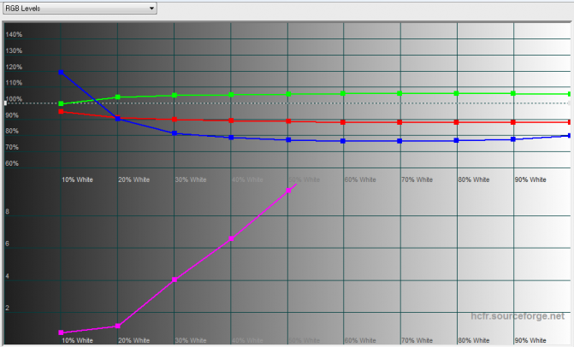Viewport: 574px width, 347px height.
Task: Click the 90% White label in the upper chart
Action: [530, 180]
